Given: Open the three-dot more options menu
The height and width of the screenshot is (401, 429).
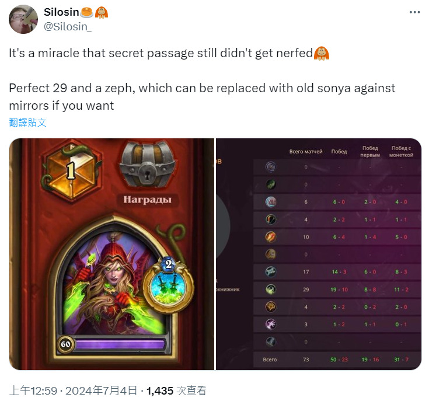Looking at the screenshot, I should click(x=414, y=12).
